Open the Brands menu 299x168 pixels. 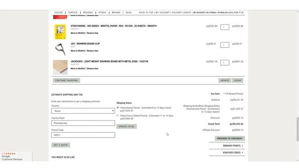pyautogui.click(x=116, y=13)
